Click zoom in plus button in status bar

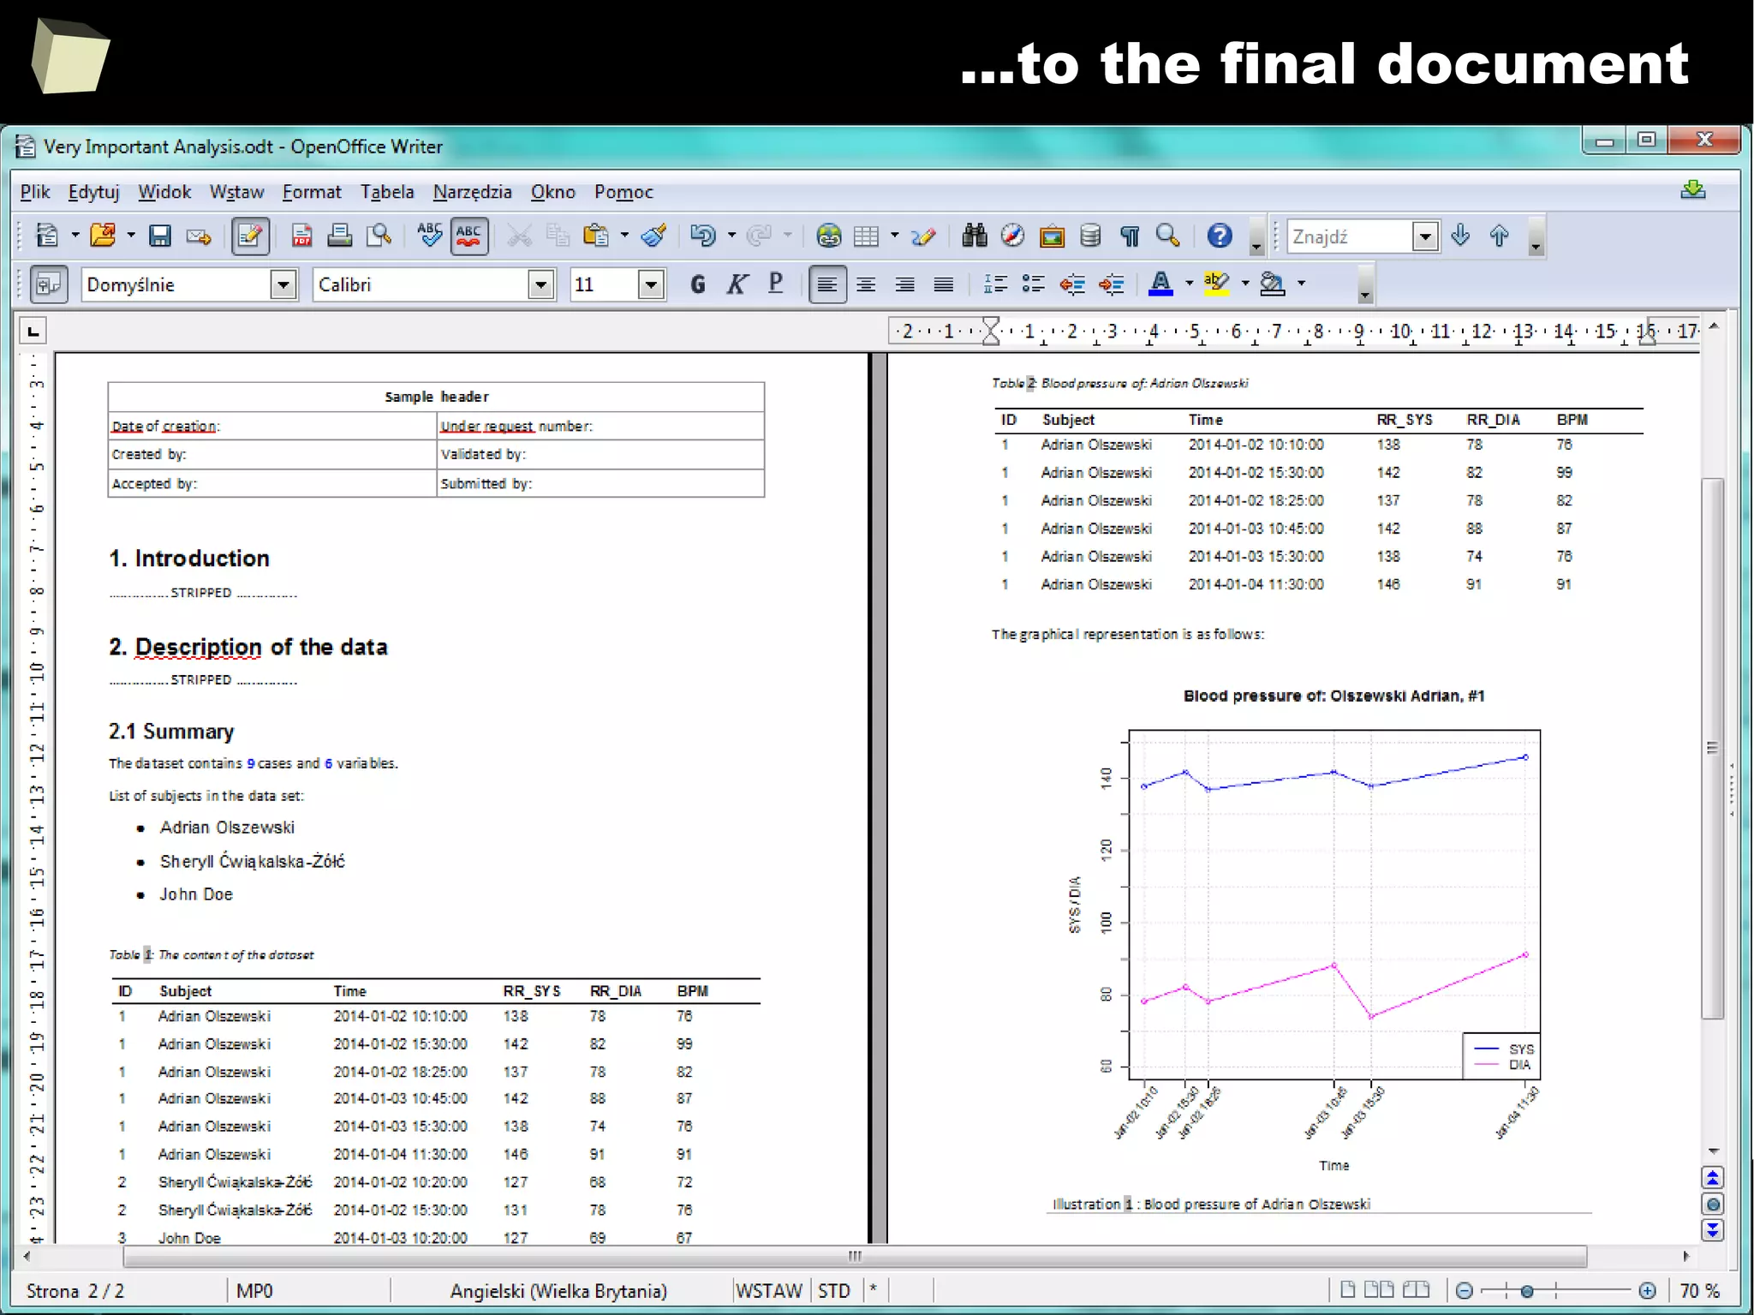1647,1291
